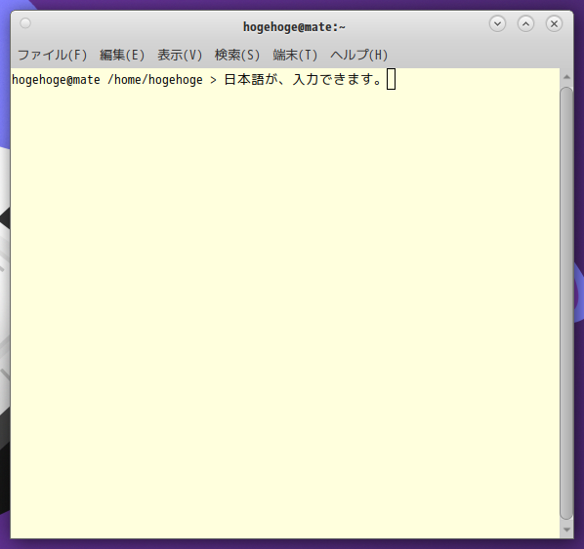Click the hogehoge@mate:~ title bar text
This screenshot has width=584, height=549.
tap(294, 27)
